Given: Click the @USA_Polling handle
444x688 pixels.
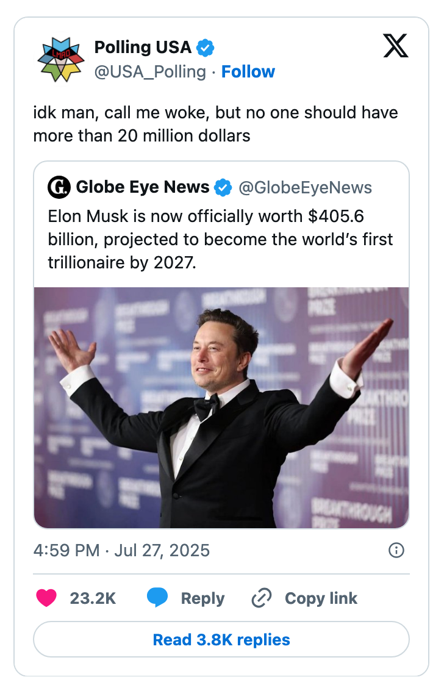Looking at the screenshot, I should coord(150,72).
